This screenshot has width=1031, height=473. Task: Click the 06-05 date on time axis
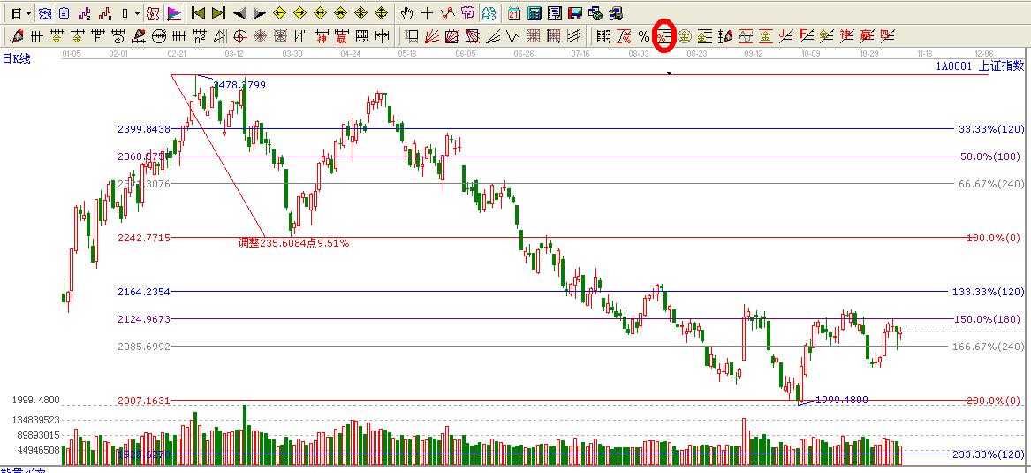(465, 54)
